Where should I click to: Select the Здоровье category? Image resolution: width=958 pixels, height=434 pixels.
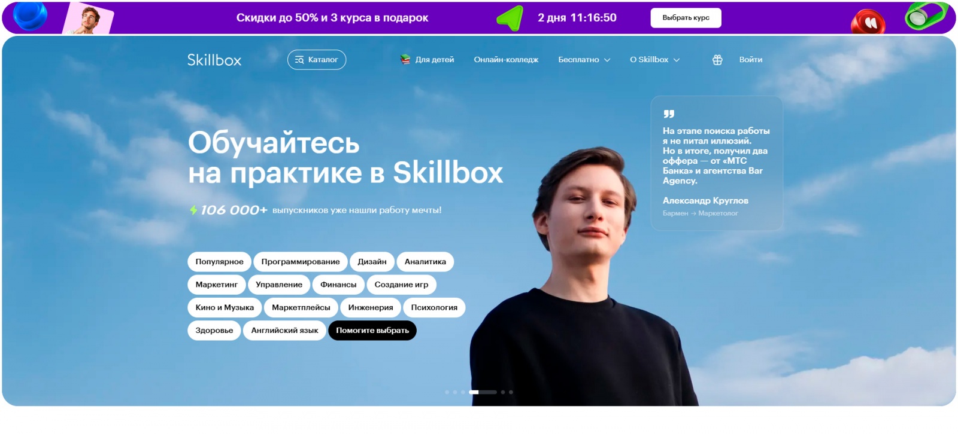coord(214,331)
